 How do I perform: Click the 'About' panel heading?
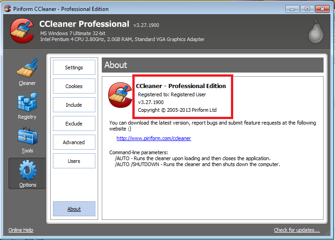pyautogui.click(x=115, y=65)
